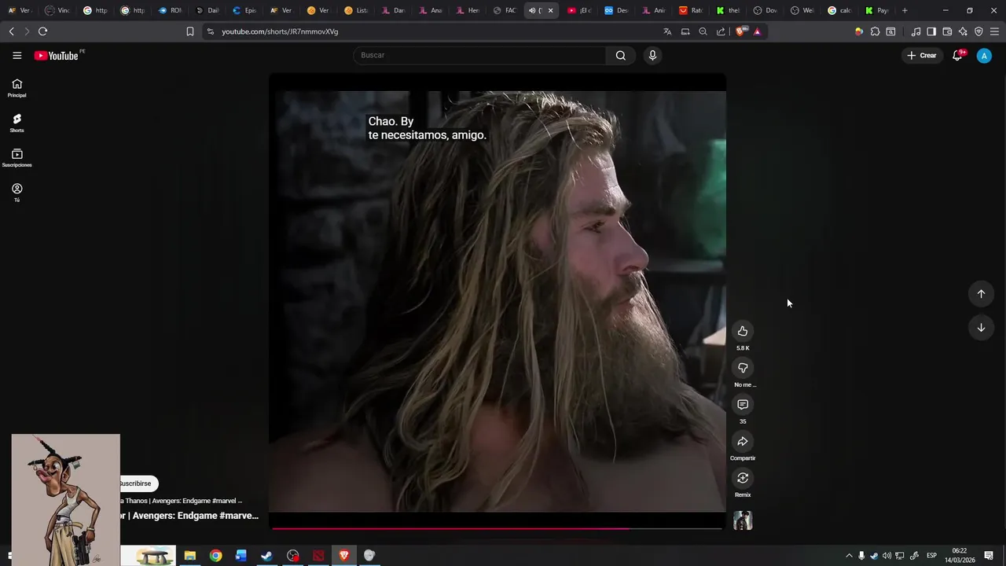The image size is (1006, 566).
Task: Open Google Chrome from the taskbar
Action: click(x=215, y=556)
